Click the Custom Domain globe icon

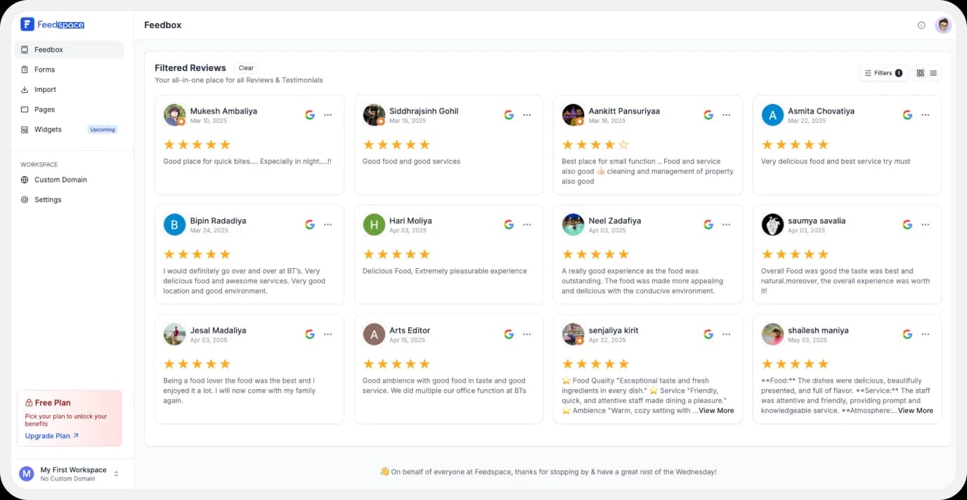pyautogui.click(x=26, y=180)
